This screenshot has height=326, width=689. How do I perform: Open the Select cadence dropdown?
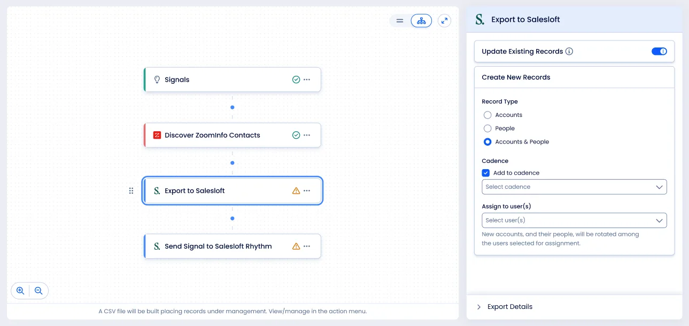point(574,187)
